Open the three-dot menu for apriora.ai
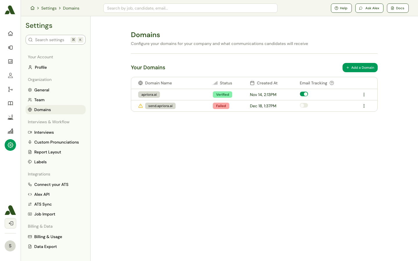This screenshot has width=418, height=261. [x=364, y=95]
